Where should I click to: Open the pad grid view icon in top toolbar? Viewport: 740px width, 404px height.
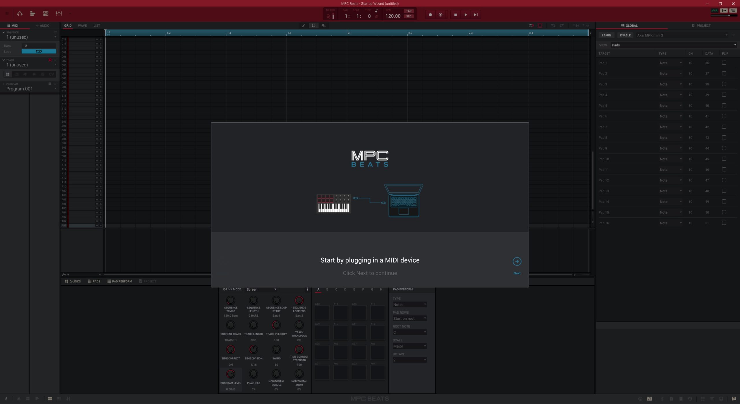[x=46, y=14]
